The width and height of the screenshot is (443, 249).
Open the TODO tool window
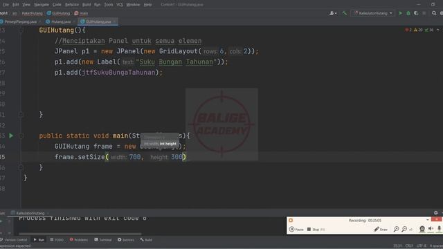click(57, 240)
